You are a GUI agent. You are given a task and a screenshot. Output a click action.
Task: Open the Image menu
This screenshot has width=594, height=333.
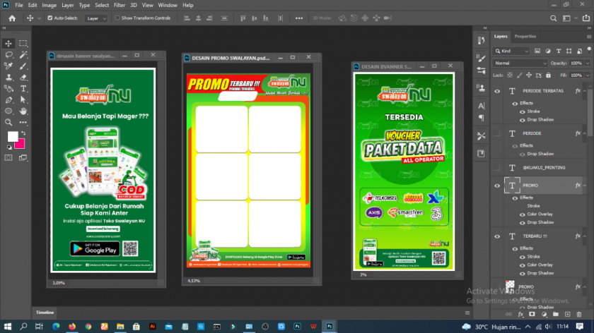(x=49, y=6)
